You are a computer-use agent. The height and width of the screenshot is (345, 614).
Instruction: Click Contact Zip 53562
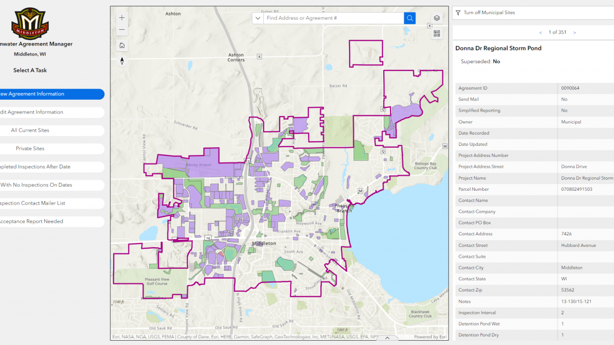567,290
